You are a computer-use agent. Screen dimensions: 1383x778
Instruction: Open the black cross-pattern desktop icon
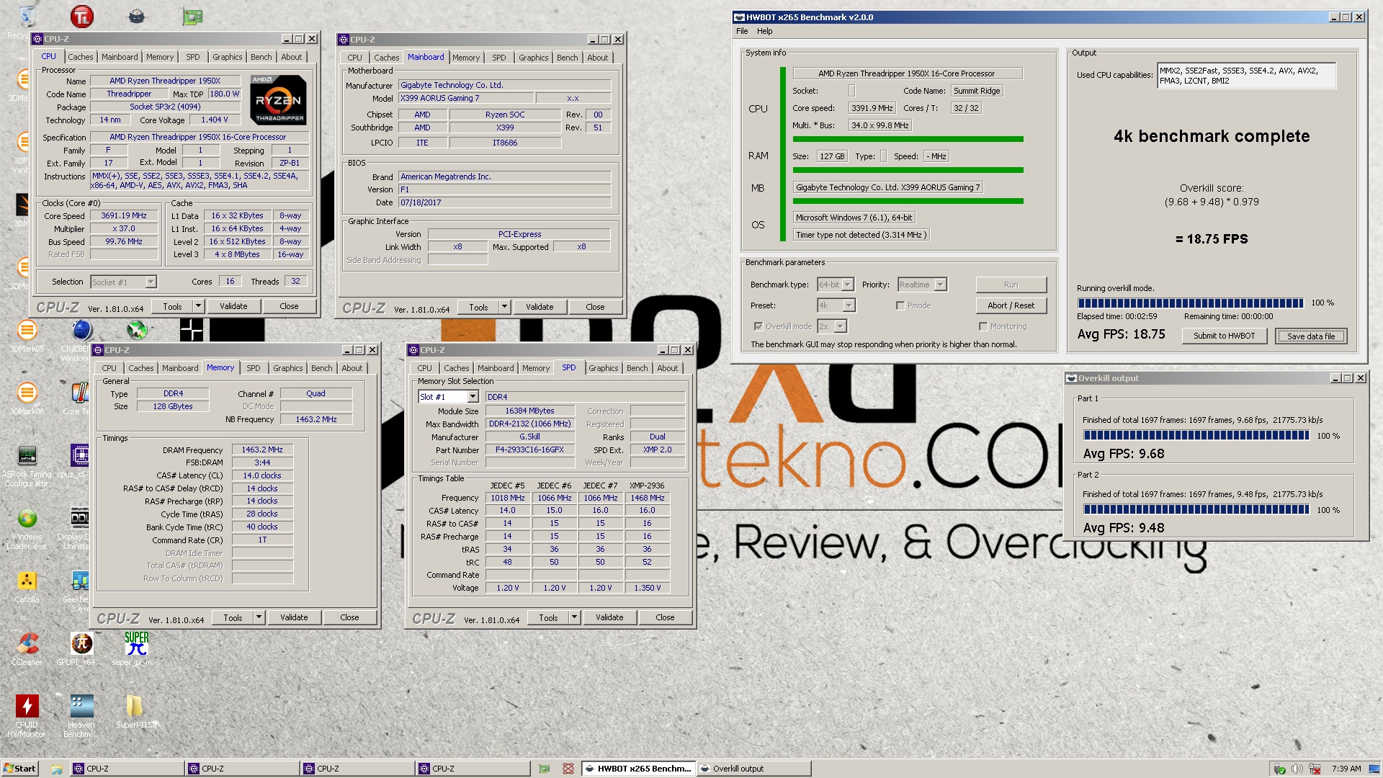[x=192, y=330]
